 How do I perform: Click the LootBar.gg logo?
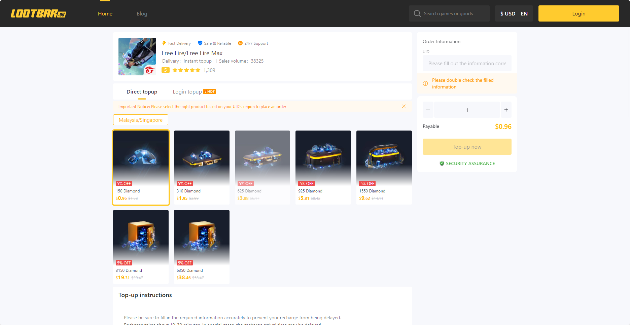click(x=38, y=13)
